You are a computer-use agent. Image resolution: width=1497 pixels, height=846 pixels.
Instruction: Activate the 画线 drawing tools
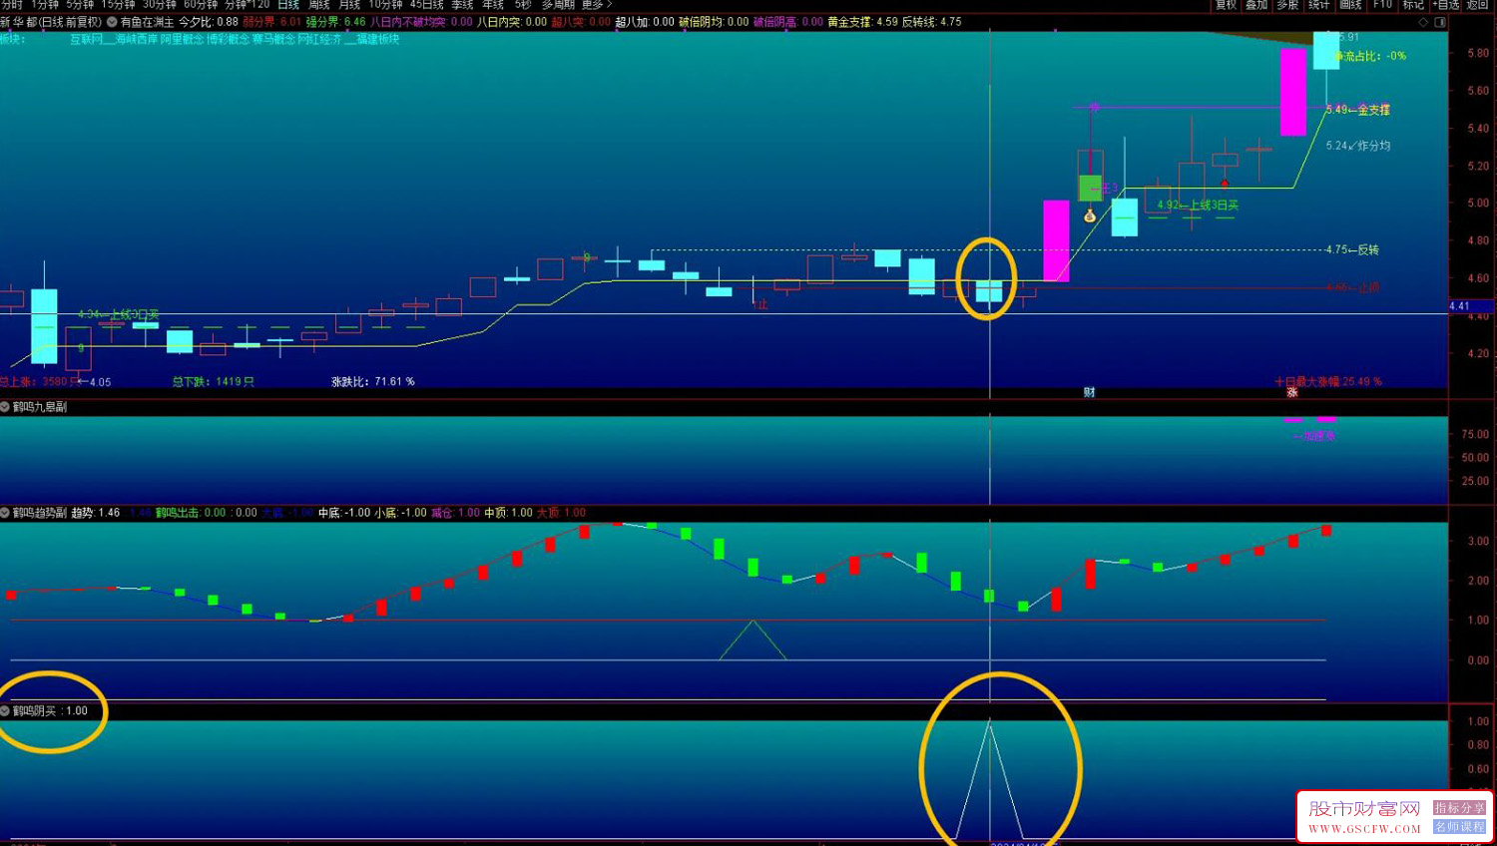tap(1350, 5)
